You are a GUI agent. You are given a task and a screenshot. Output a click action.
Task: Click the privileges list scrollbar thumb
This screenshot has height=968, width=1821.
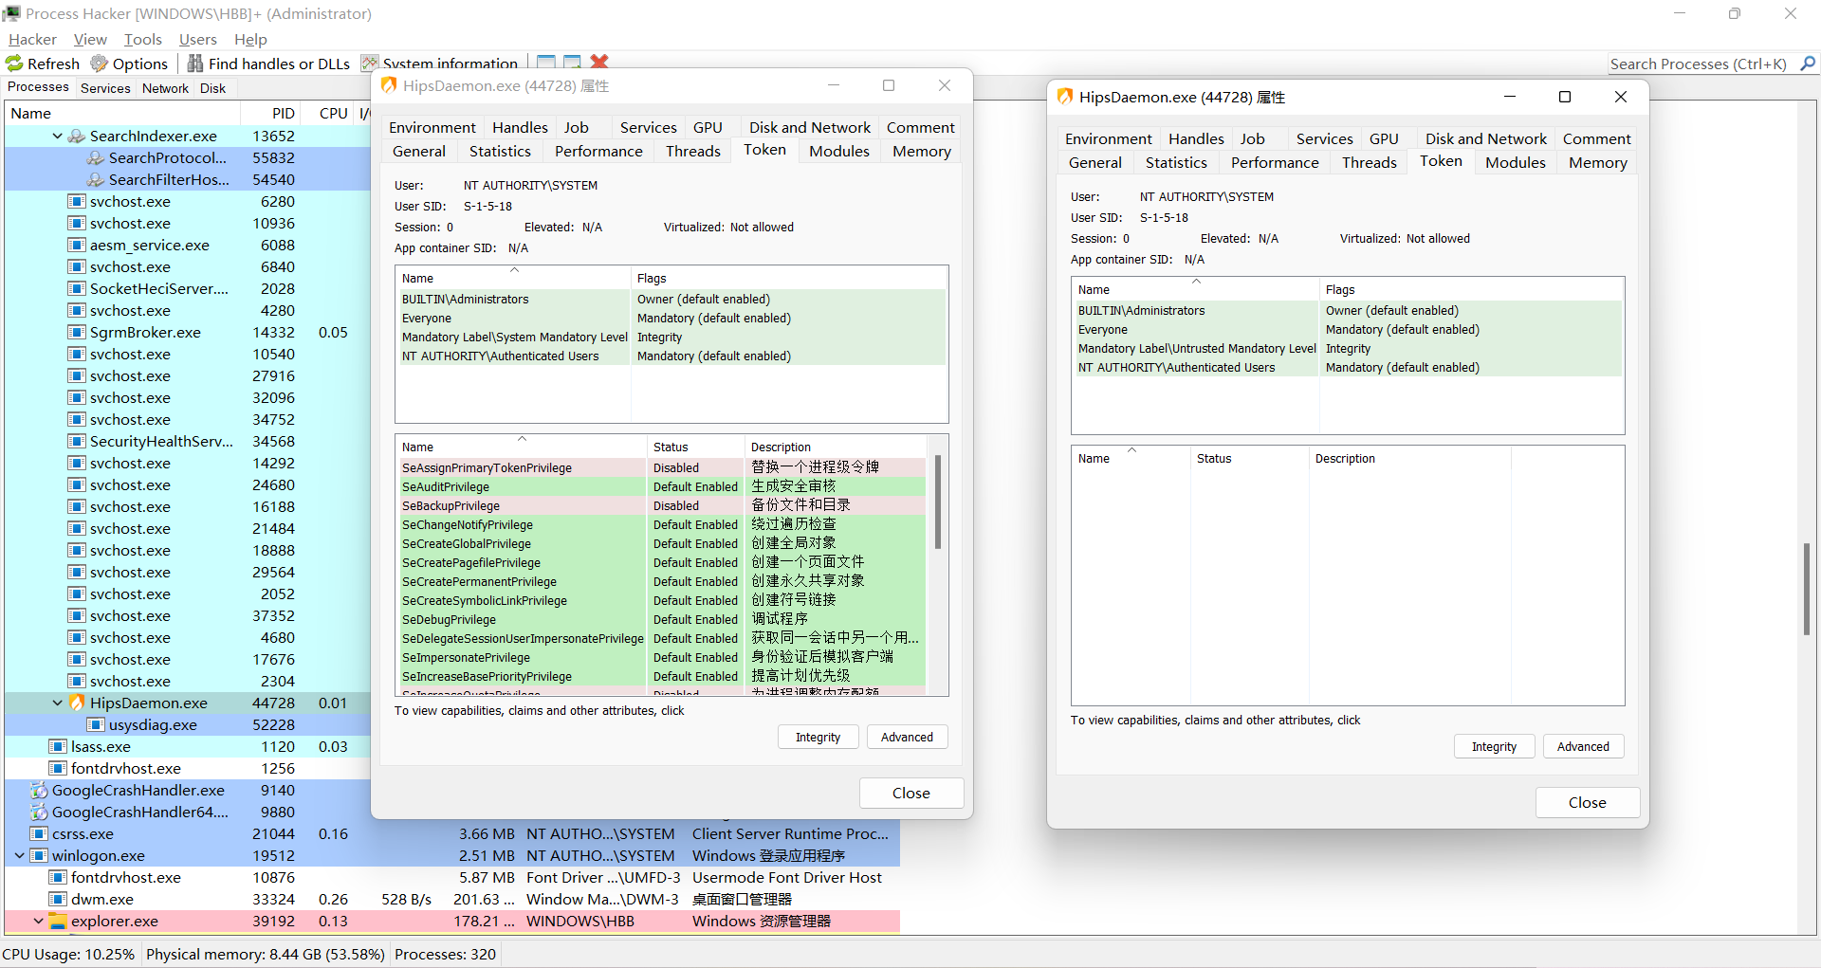(938, 502)
